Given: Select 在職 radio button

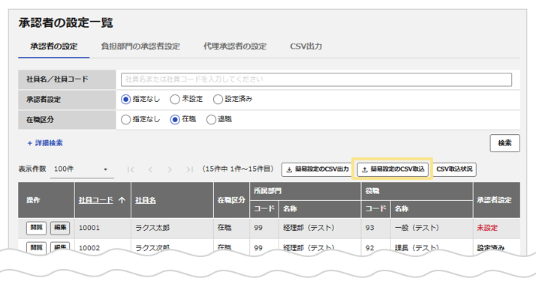Looking at the screenshot, I should (x=175, y=119).
